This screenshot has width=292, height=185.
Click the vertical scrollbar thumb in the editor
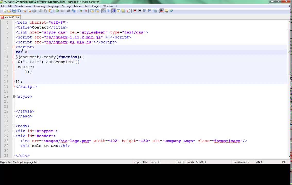(289, 52)
